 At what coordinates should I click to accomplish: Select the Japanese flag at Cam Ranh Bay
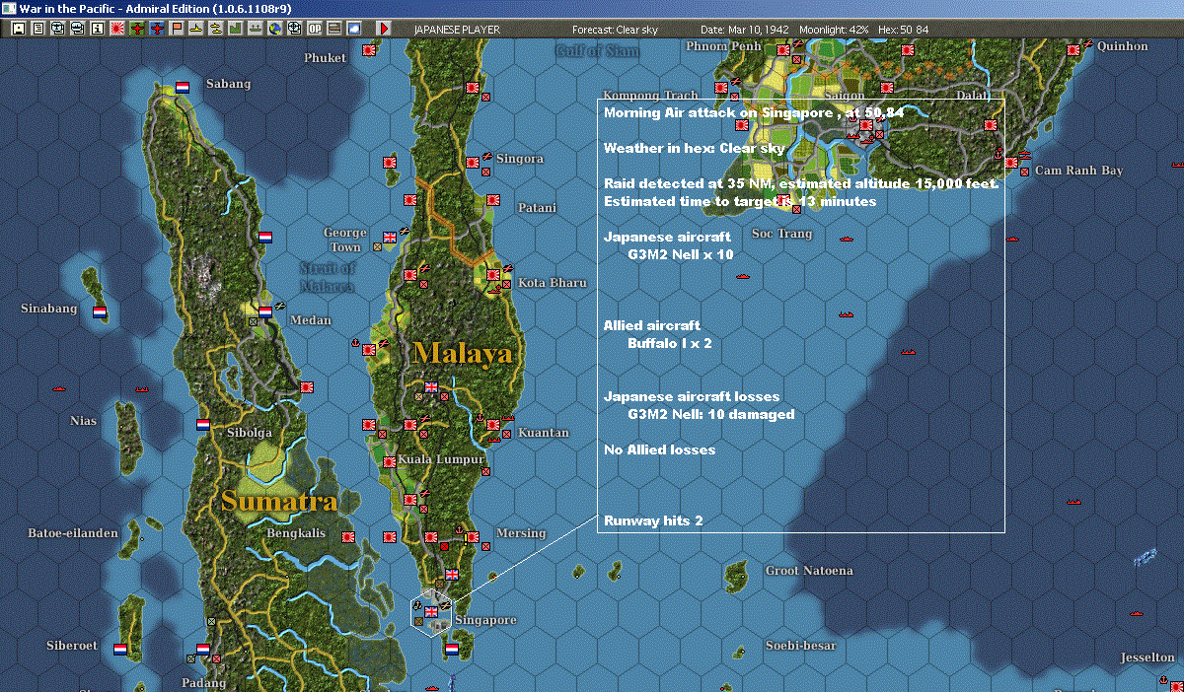1011,163
